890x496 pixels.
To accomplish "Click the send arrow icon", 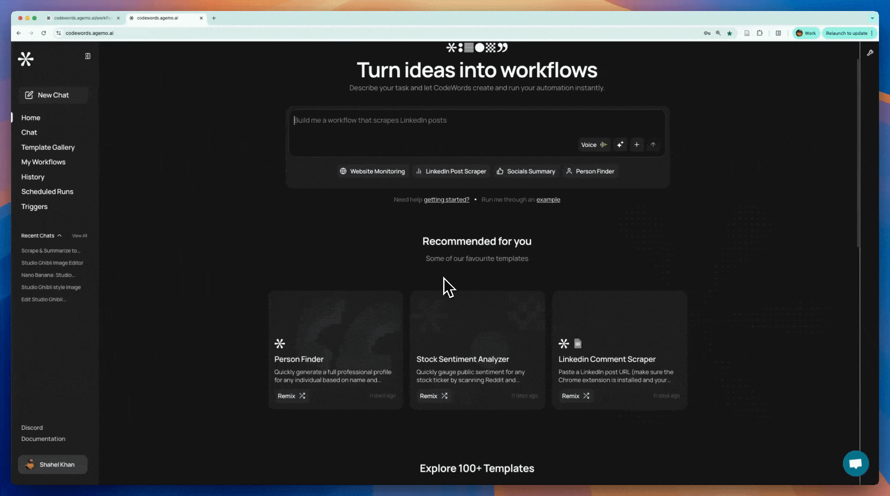I will (x=653, y=145).
